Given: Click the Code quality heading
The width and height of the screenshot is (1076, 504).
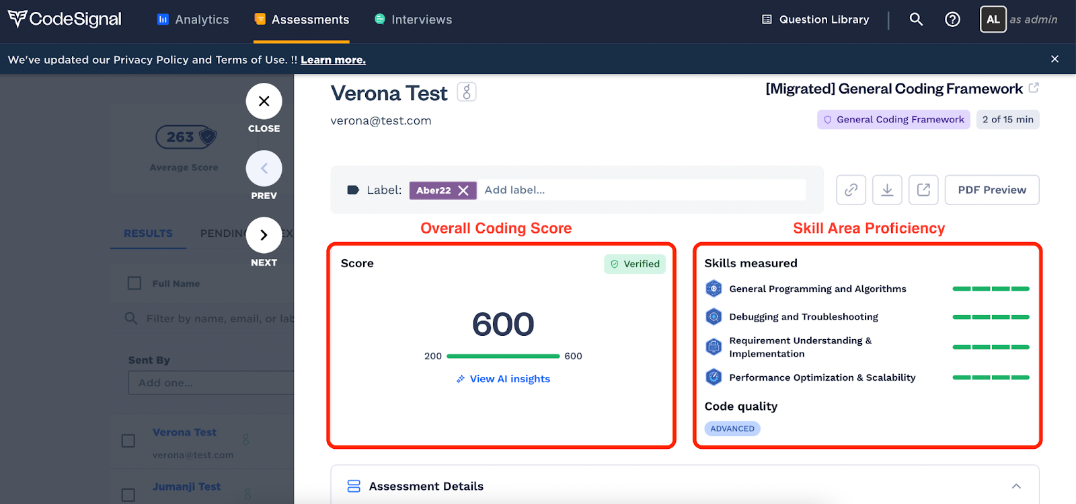Looking at the screenshot, I should click(x=740, y=406).
